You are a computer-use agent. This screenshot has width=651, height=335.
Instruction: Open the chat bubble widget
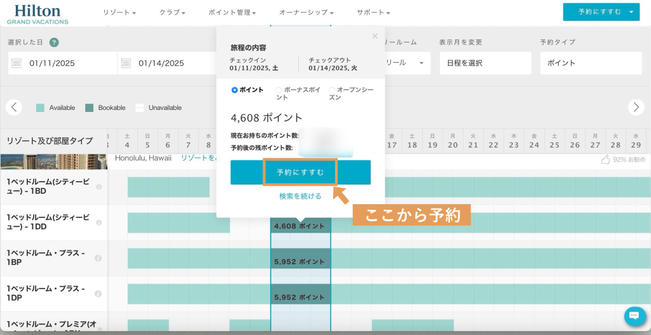634,316
